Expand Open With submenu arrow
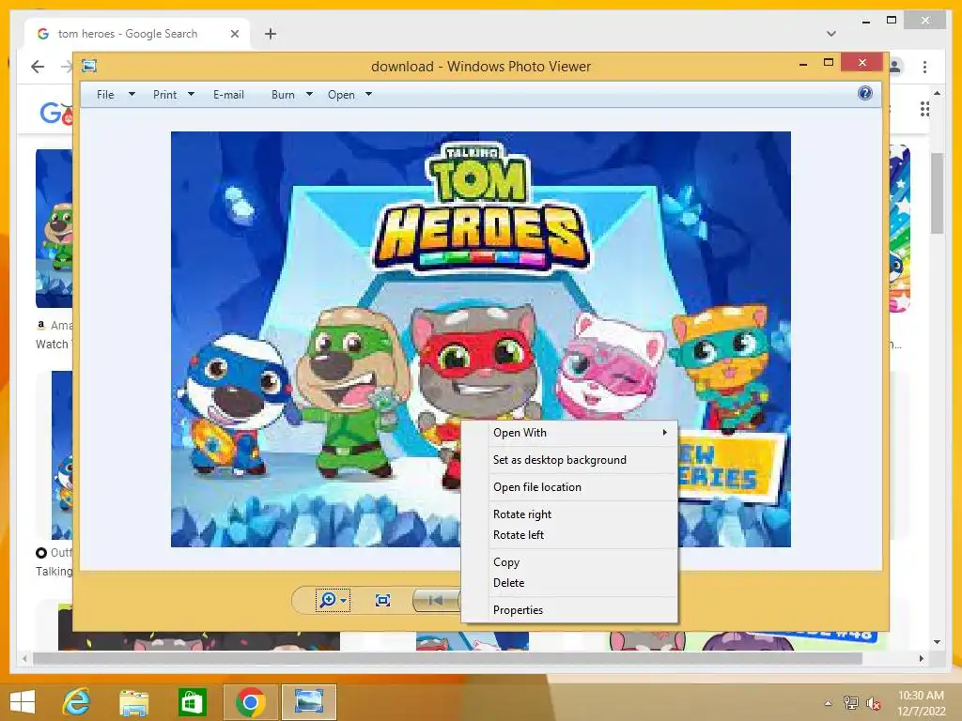 (x=664, y=432)
